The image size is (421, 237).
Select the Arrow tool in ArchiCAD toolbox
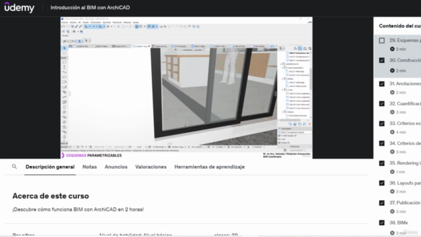coord(64,48)
